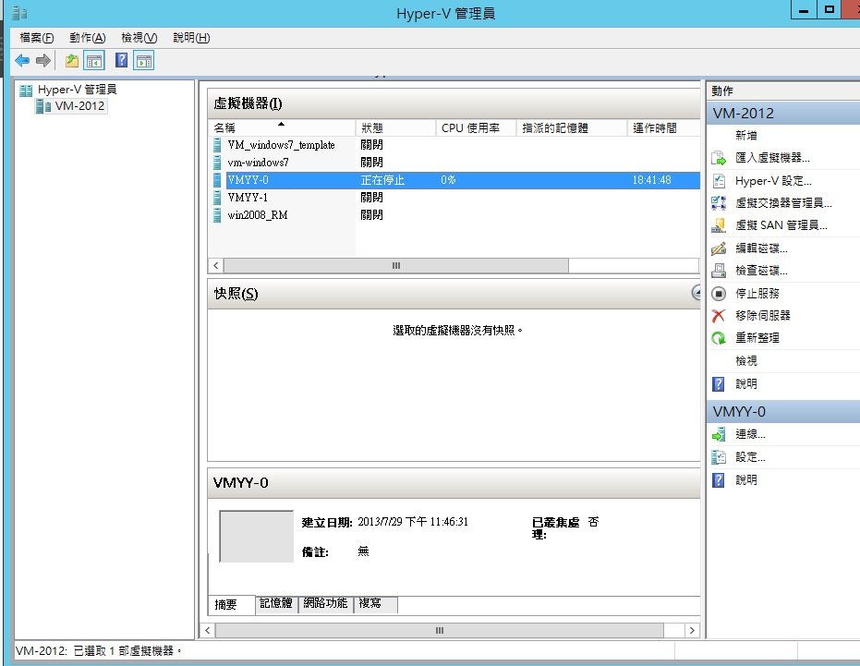Click the toolbar Help question mark icon
The width and height of the screenshot is (860, 666).
click(x=121, y=60)
